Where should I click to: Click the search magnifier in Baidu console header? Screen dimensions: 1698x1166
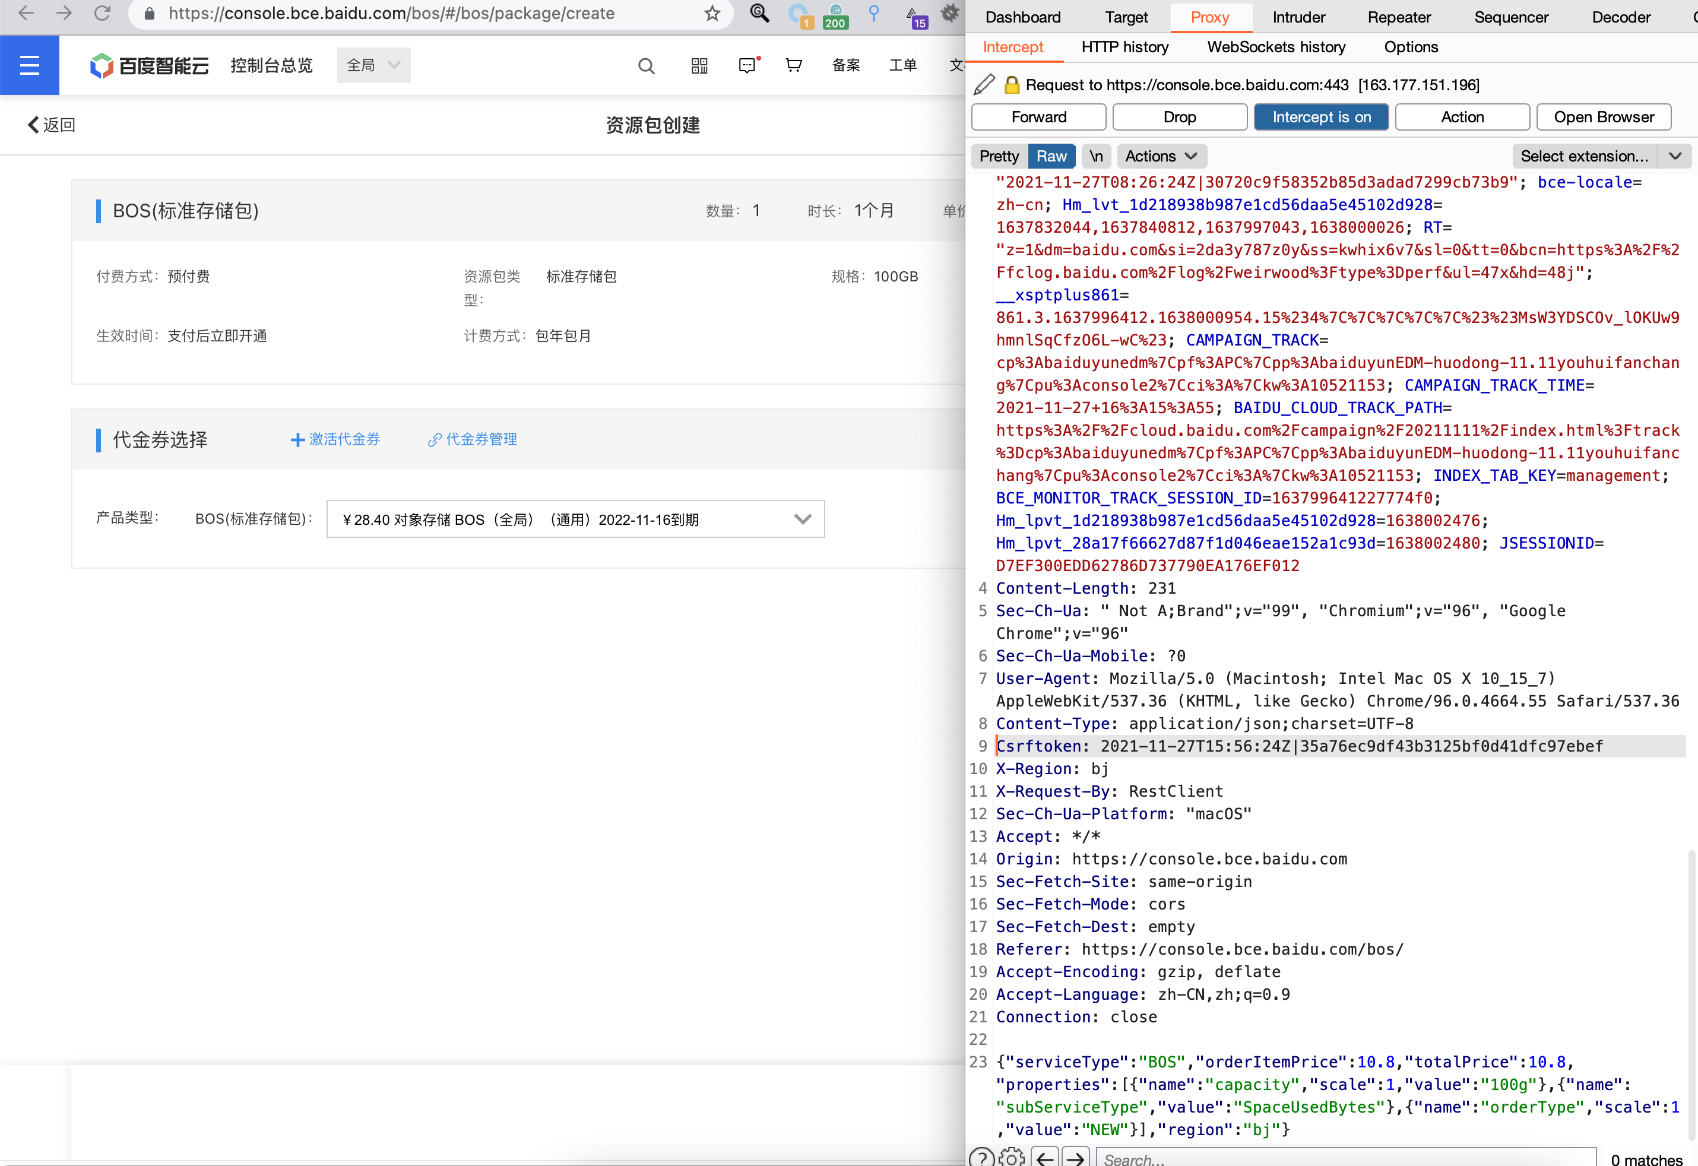[x=646, y=66]
